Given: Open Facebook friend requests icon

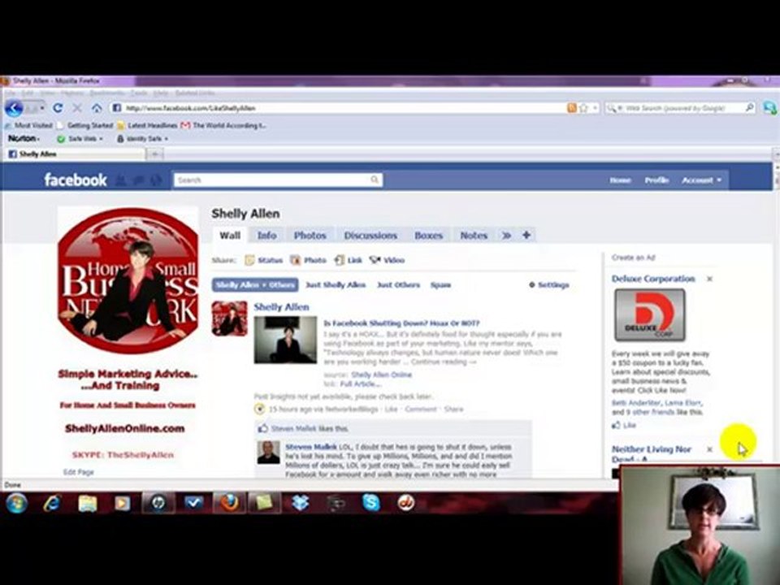Looking at the screenshot, I should (121, 180).
